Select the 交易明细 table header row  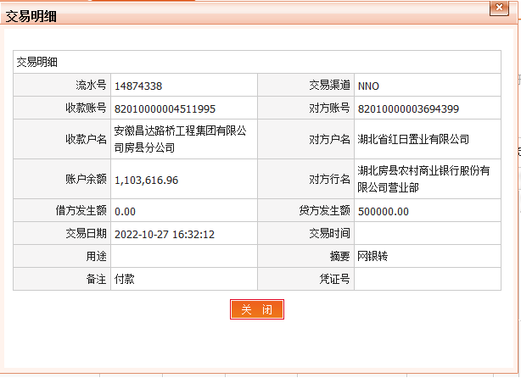click(x=256, y=62)
